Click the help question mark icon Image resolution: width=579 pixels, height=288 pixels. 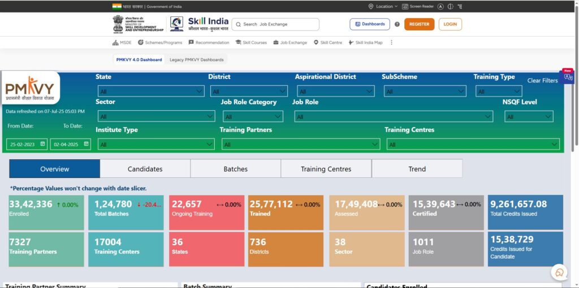[x=397, y=24]
